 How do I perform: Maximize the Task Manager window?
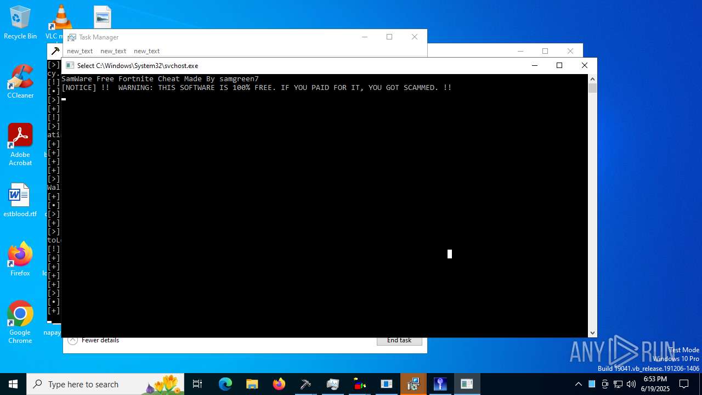click(x=389, y=37)
